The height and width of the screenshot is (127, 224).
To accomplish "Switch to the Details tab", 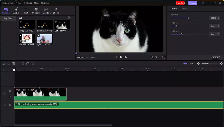I will [x=184, y=9].
